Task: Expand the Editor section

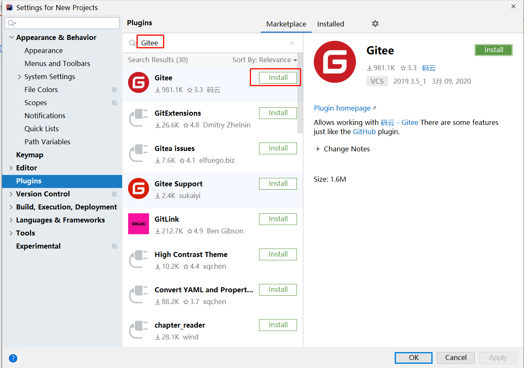Action: point(11,168)
